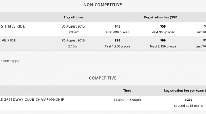The image size is (206, 114).
Task: Select the capped at 15 teams note
Action: (189, 106)
